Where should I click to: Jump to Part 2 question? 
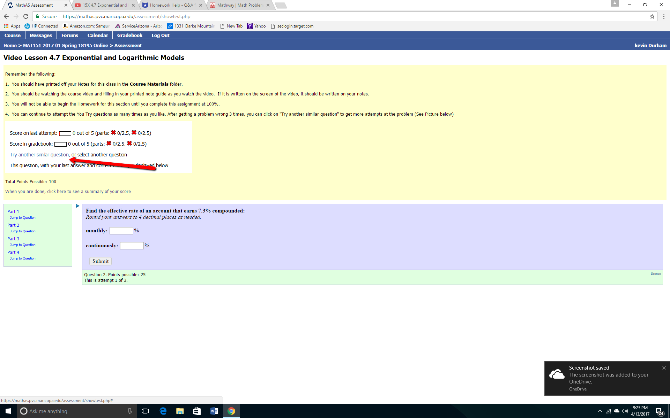(x=22, y=231)
